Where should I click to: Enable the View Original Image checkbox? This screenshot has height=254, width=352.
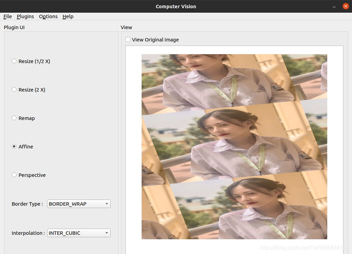click(128, 40)
